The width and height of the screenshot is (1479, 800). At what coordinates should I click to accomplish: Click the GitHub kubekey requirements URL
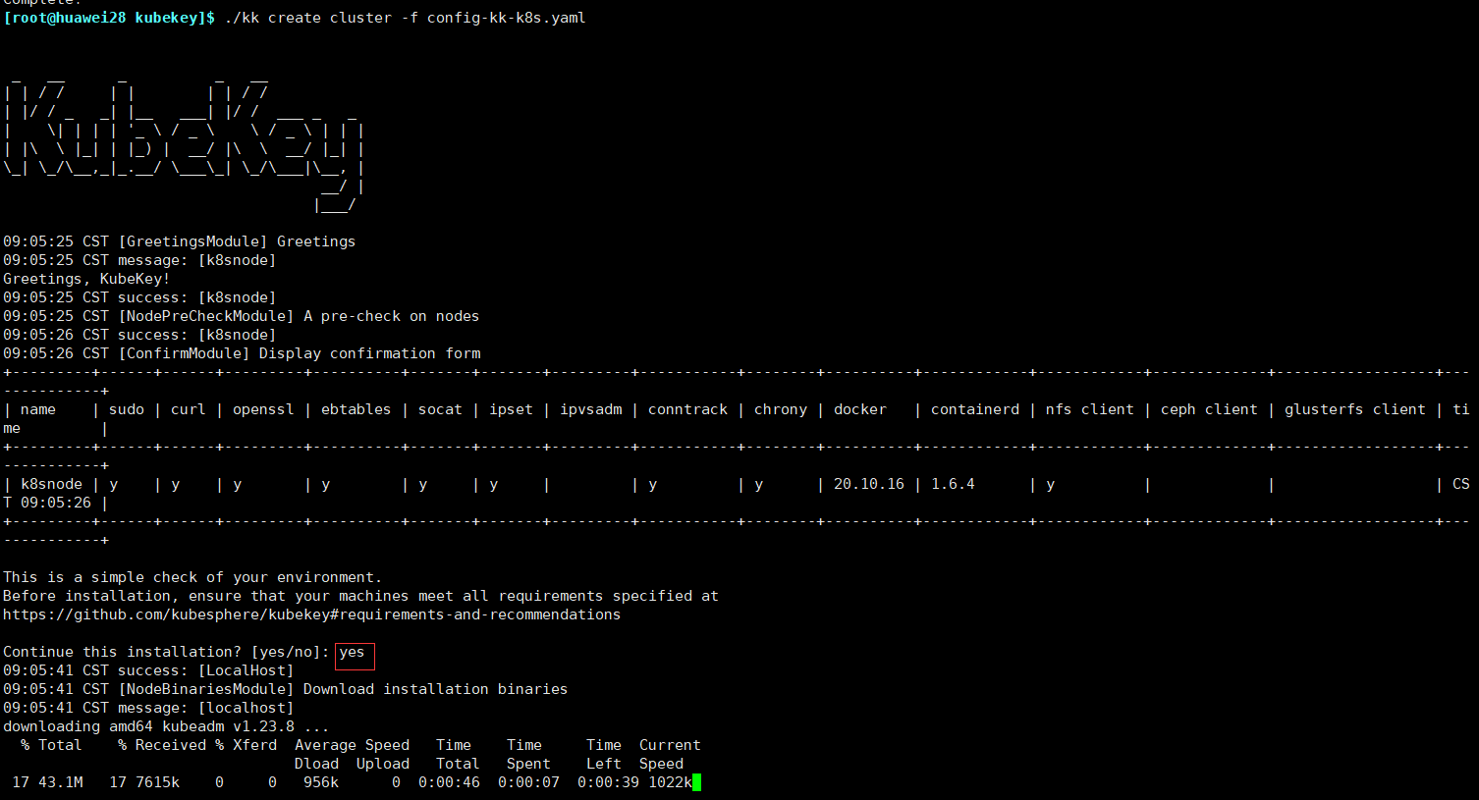pos(311,614)
